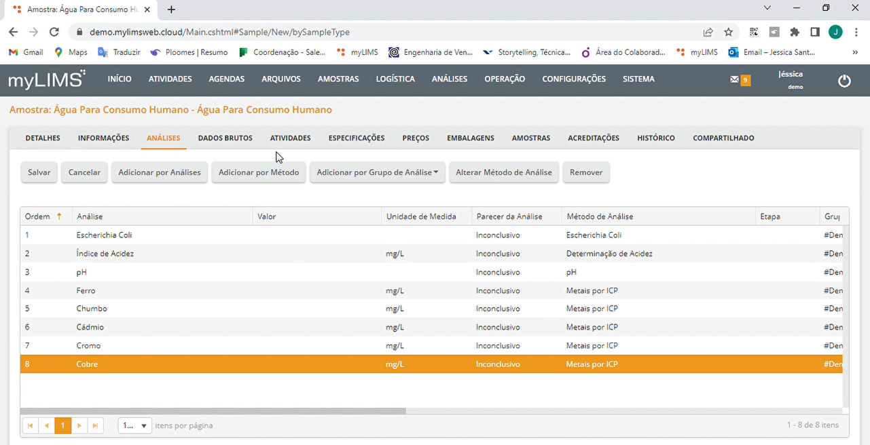Switch to the INFORMAÇÕES tab
The height and width of the screenshot is (445, 870).
coord(103,138)
